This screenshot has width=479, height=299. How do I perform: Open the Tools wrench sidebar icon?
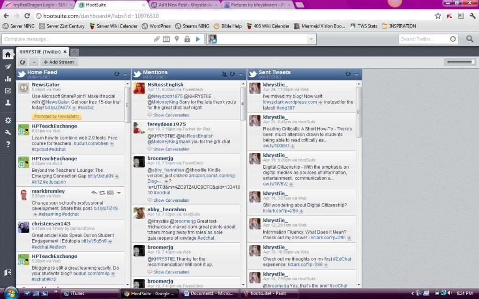pos(8,132)
